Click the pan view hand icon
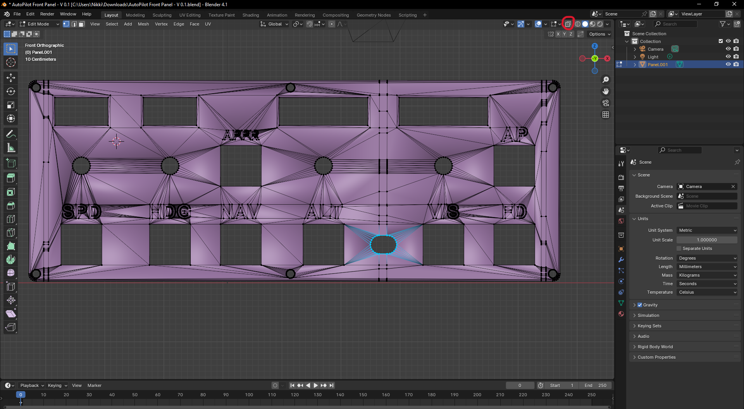 tap(606, 91)
